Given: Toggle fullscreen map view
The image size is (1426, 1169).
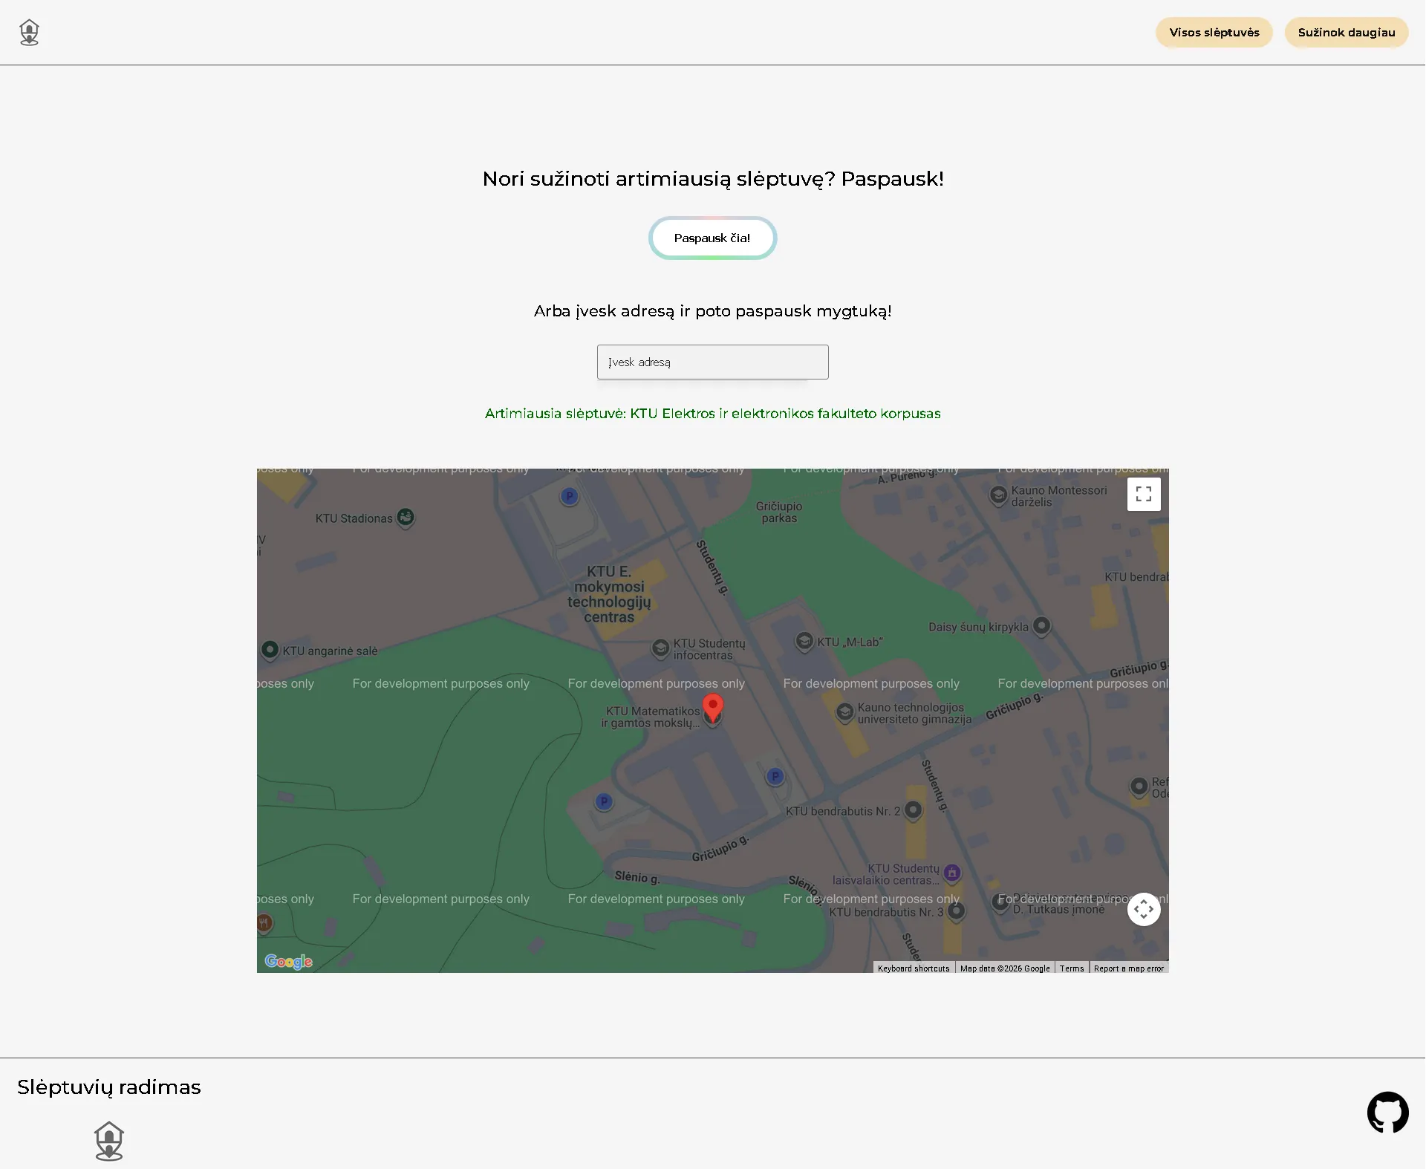Looking at the screenshot, I should [1143, 494].
